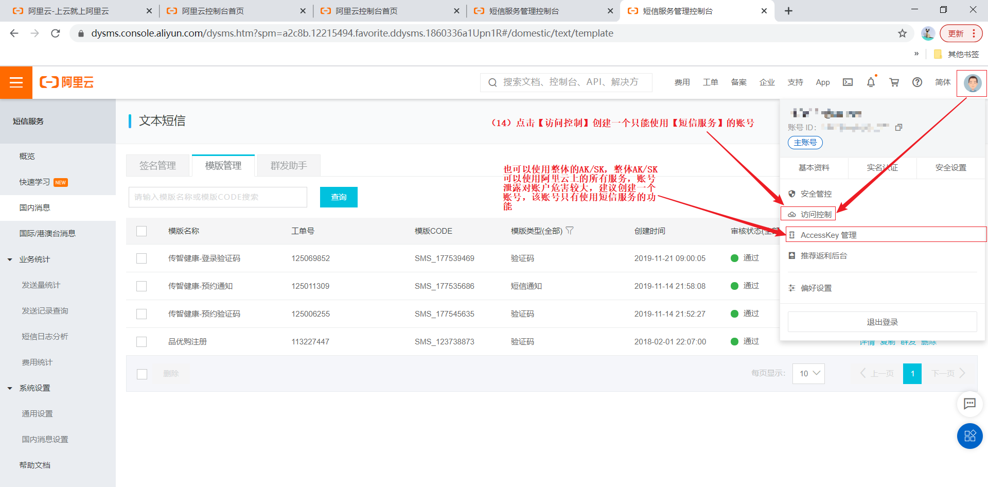This screenshot has width=988, height=487.
Task: Select 安全管控 menu entry
Action: click(816, 194)
